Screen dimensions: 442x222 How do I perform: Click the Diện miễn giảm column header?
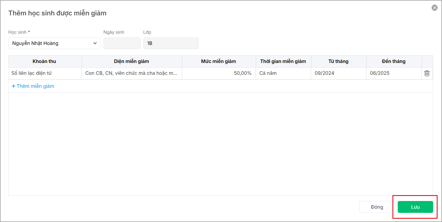[132, 61]
